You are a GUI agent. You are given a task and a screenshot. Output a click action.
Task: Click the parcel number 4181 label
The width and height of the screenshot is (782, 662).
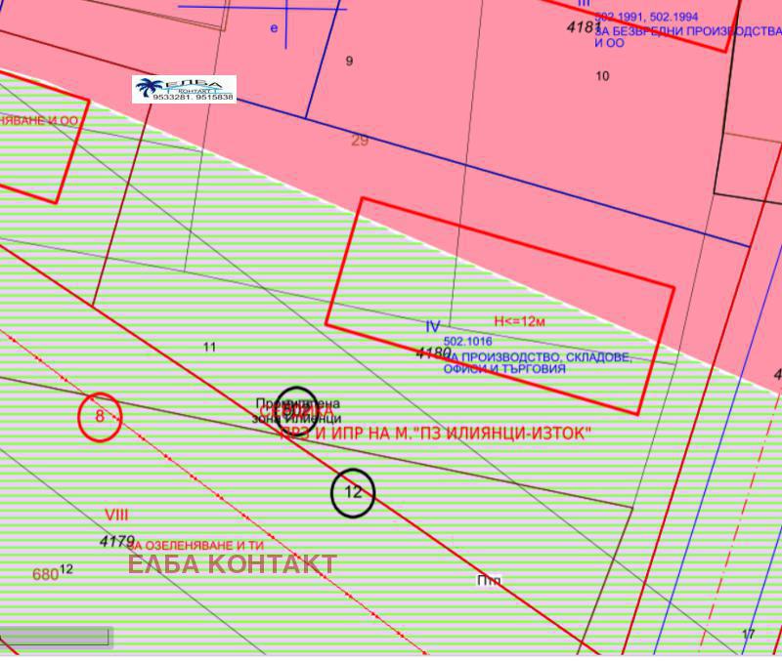pos(584,27)
